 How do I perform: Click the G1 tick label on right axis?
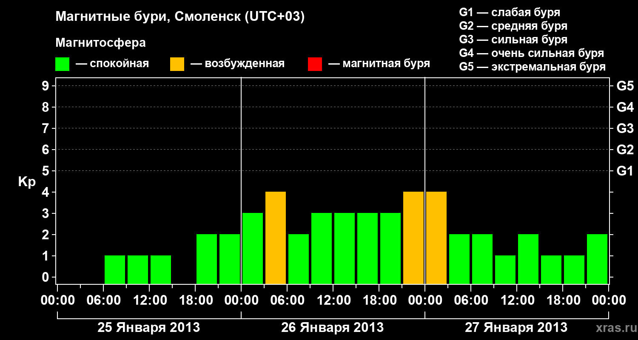click(x=625, y=171)
